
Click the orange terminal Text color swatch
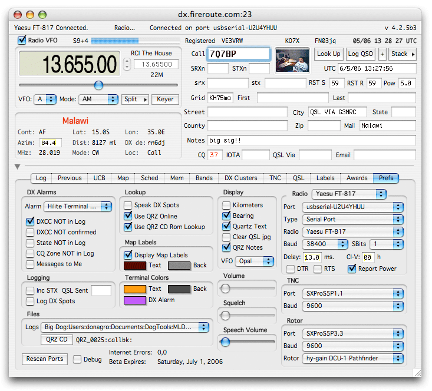pyautogui.click(x=134, y=289)
